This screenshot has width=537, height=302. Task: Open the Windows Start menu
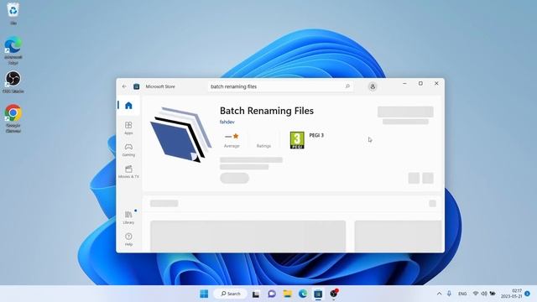(204, 294)
